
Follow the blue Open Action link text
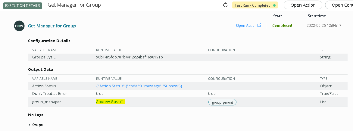[246, 26]
